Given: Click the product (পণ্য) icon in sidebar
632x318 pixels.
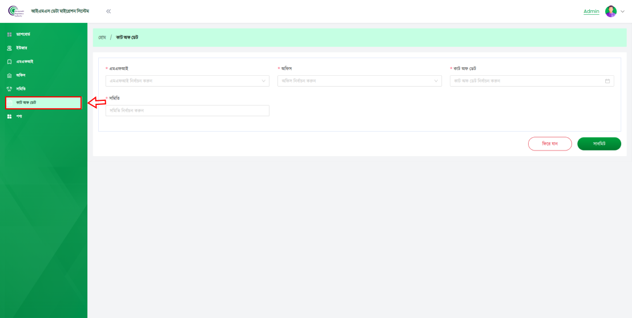Looking at the screenshot, I should [x=9, y=116].
